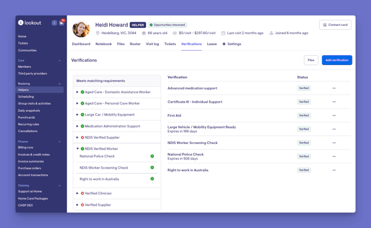
Task: Switch to the Dashboard tab
Action: pos(81,44)
